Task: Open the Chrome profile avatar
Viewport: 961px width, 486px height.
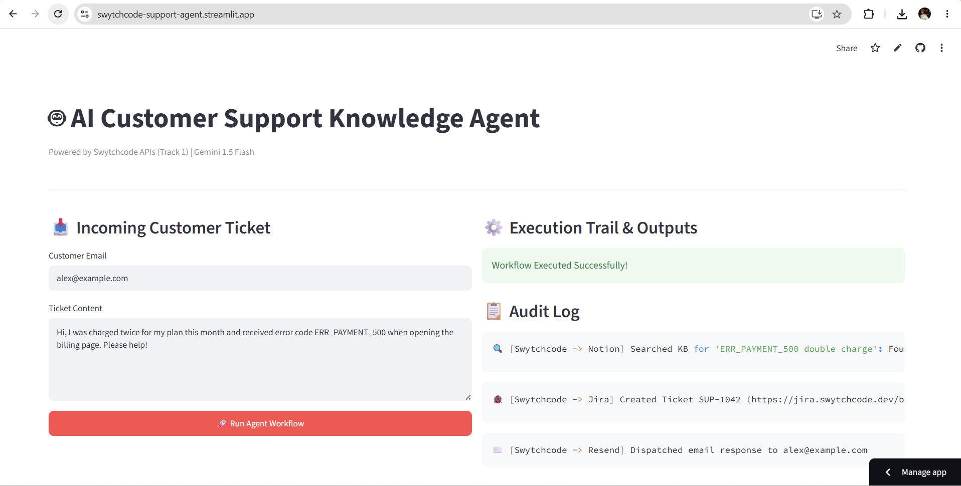Action: pyautogui.click(x=924, y=14)
